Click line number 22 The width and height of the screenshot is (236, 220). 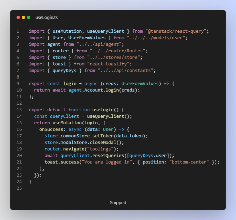tap(19, 169)
